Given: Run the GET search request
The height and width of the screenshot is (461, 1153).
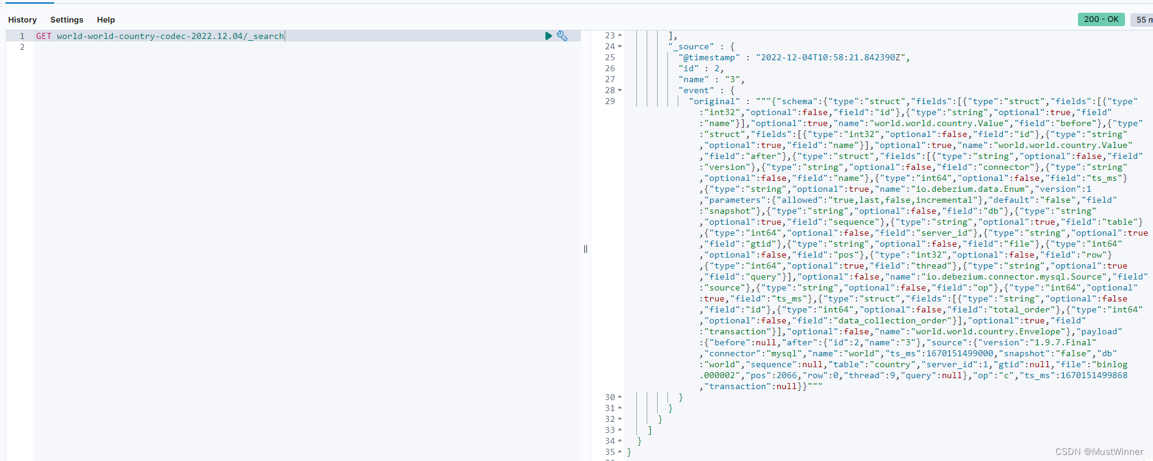Looking at the screenshot, I should click(x=548, y=36).
